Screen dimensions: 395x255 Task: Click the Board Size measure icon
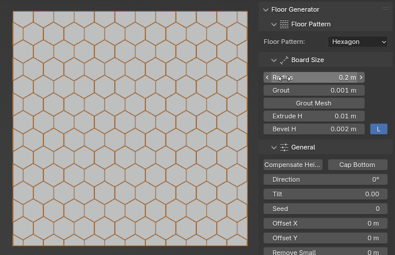pyautogui.click(x=284, y=60)
